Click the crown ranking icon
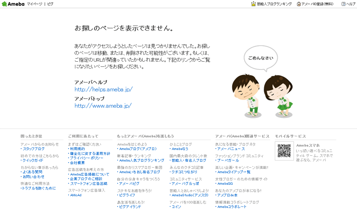This screenshot has height=212, width=357. coord(253,4)
